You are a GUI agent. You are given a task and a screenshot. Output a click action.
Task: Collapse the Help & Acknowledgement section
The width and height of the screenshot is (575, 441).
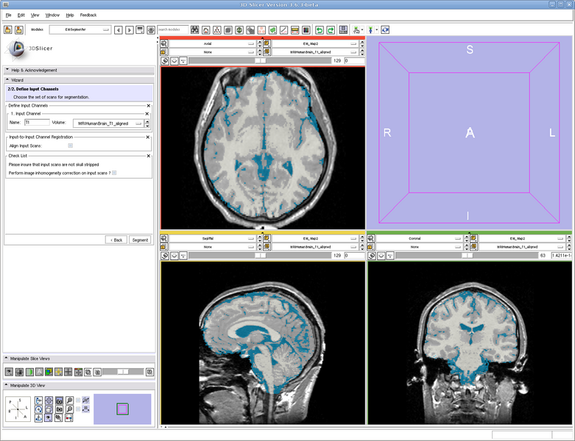(79, 71)
